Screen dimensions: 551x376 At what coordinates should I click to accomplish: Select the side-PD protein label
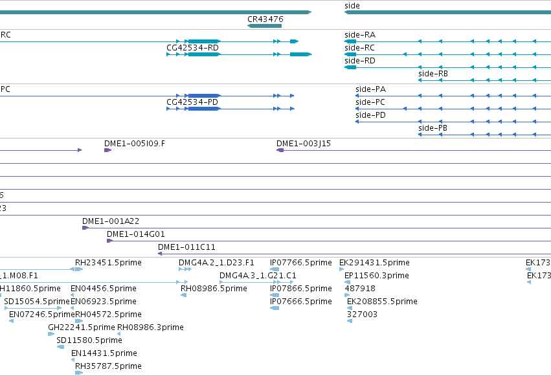point(371,115)
